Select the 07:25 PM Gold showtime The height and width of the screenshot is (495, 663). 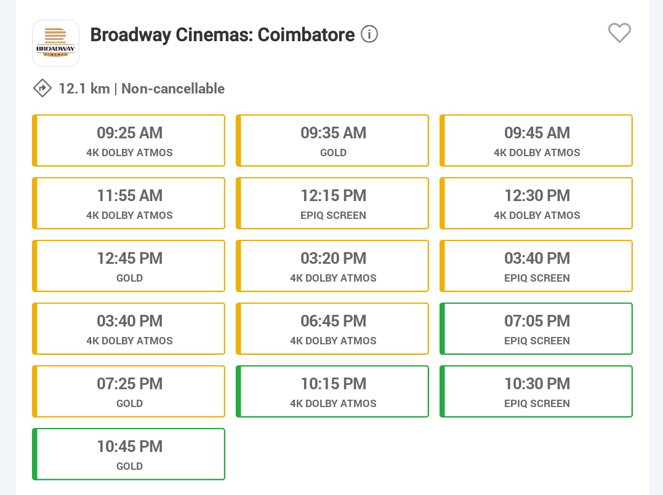[x=129, y=392]
